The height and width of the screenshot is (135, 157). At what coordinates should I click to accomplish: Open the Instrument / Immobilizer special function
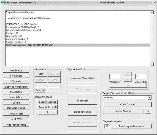tap(82, 78)
